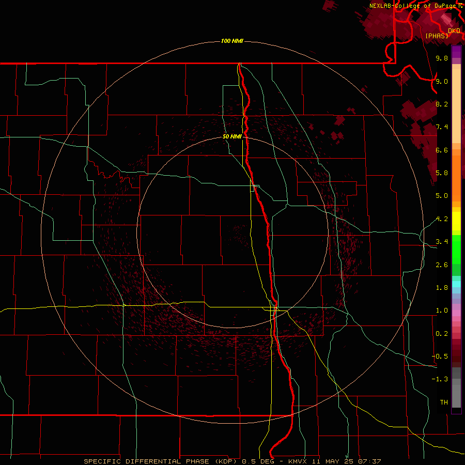Image resolution: width=465 pixels, height=465 pixels.
Task: Click the 4.2 scale value
Action: [442, 219]
